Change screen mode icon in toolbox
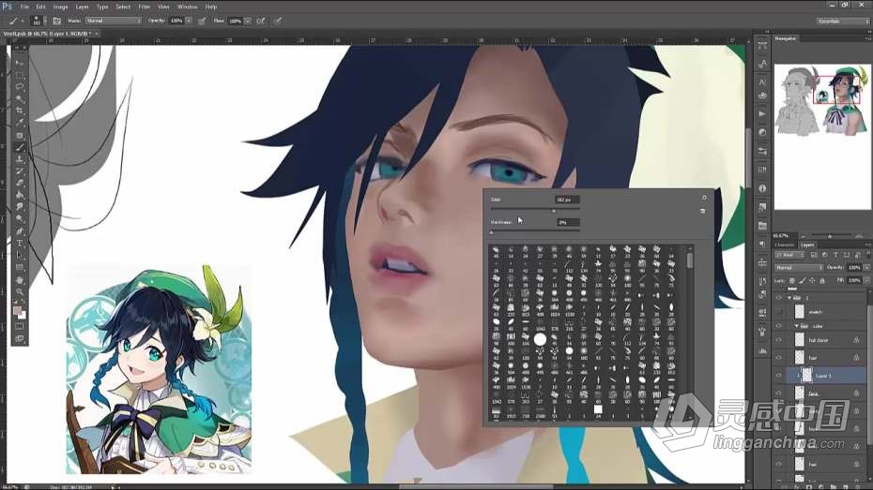Viewport: 873px width, 490px height. [x=20, y=338]
